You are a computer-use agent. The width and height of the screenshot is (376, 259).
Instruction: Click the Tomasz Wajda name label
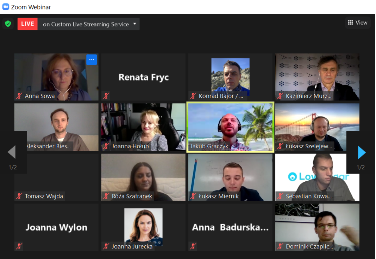click(x=44, y=196)
